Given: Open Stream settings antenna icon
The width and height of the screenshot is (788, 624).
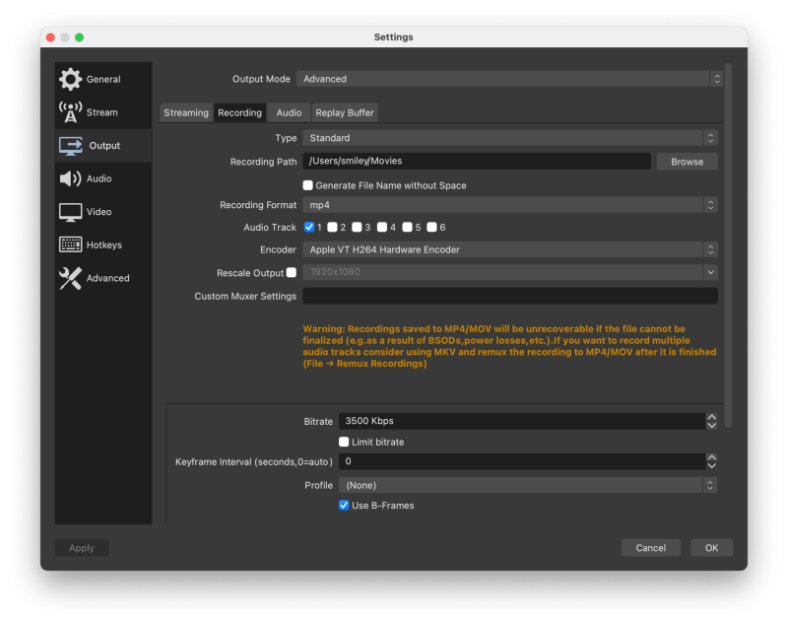Looking at the screenshot, I should pos(70,112).
